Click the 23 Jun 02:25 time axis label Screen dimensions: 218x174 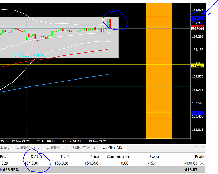(x=97, y=141)
